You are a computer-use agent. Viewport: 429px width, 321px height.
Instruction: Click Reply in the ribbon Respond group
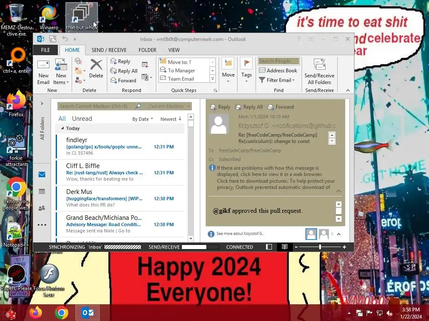120,61
